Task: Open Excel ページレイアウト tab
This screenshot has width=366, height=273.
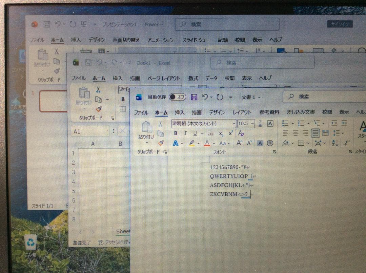Action: (164, 78)
